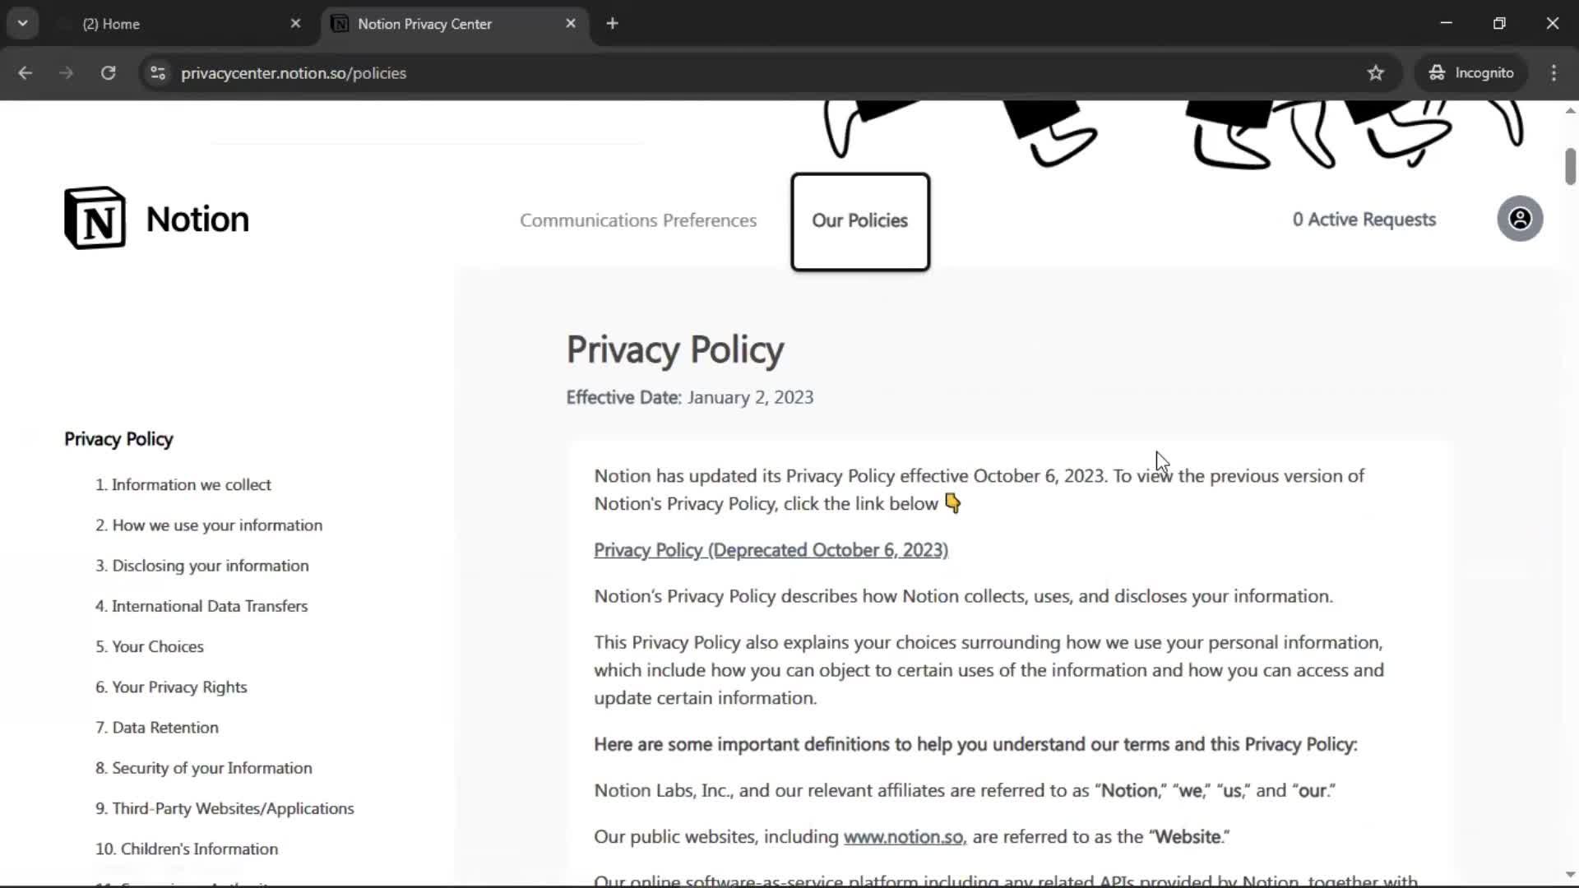Click the Effective Date: January 2, 2023 text
1579x888 pixels.
(690, 397)
